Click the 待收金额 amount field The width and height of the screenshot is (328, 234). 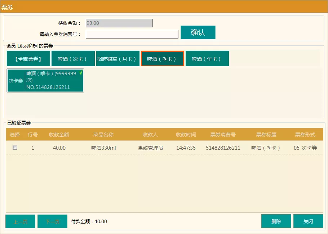tap(119, 23)
